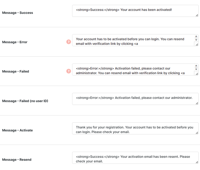Click resize handle of Message - Activate textarea

197,133
